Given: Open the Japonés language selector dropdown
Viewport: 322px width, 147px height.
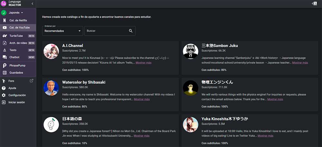Looking at the screenshot, I should [16, 13].
